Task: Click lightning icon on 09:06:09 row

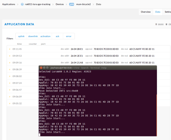Action: pos(10,97)
